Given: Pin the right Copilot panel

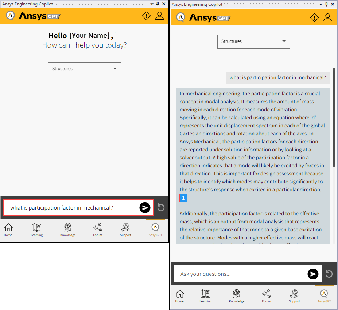Looking at the screenshot, I should [x=327, y=4].
